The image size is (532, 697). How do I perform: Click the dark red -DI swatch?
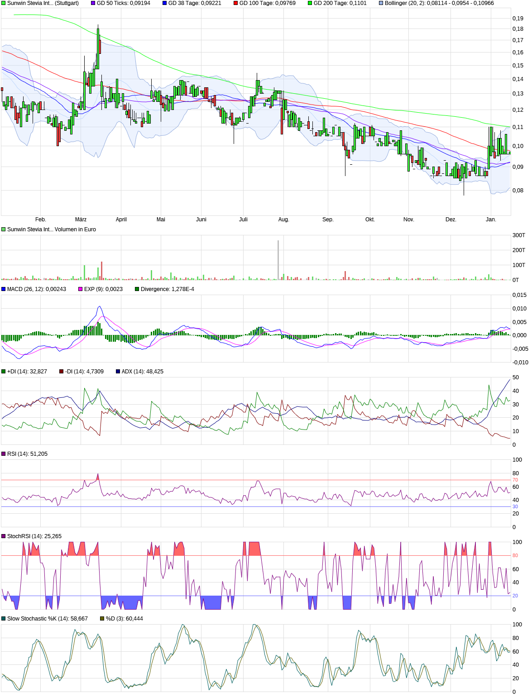point(62,372)
